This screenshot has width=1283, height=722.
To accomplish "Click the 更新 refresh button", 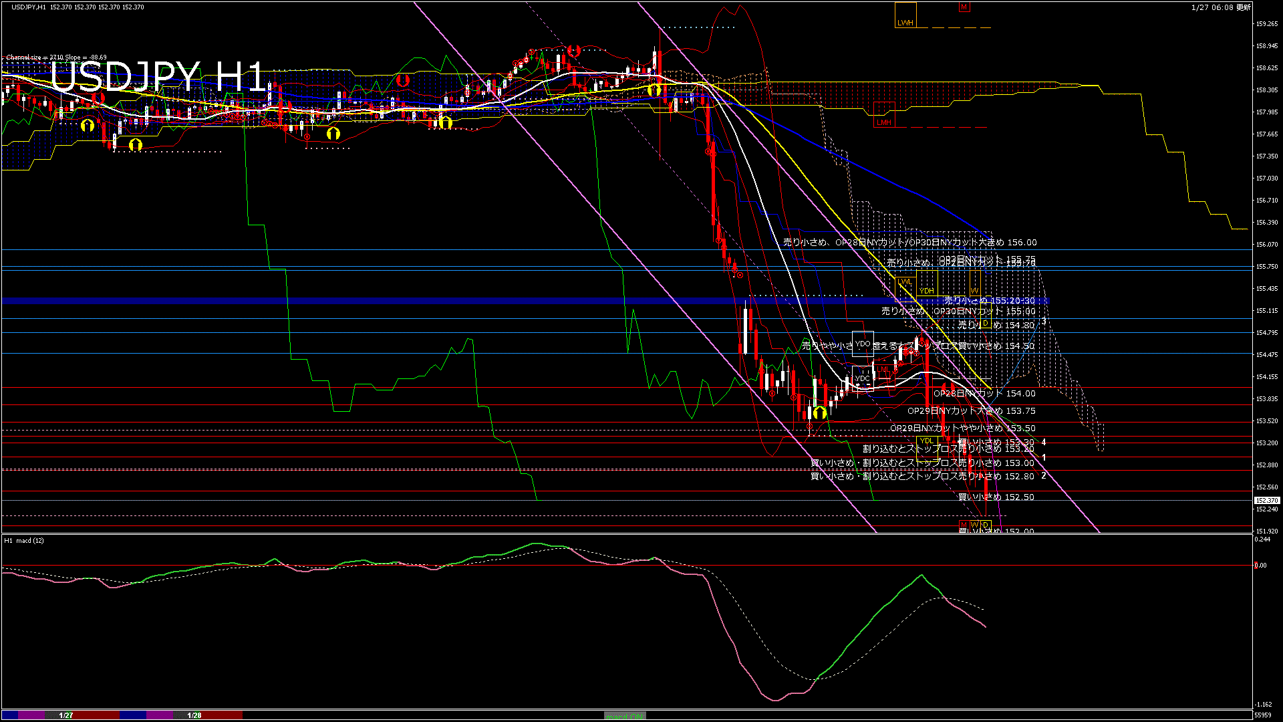I will pyautogui.click(x=1244, y=7).
